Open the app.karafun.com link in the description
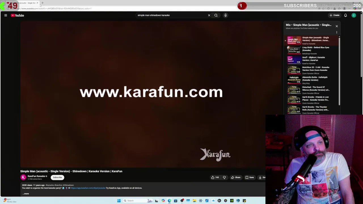The image size is (363, 204). (x=88, y=188)
